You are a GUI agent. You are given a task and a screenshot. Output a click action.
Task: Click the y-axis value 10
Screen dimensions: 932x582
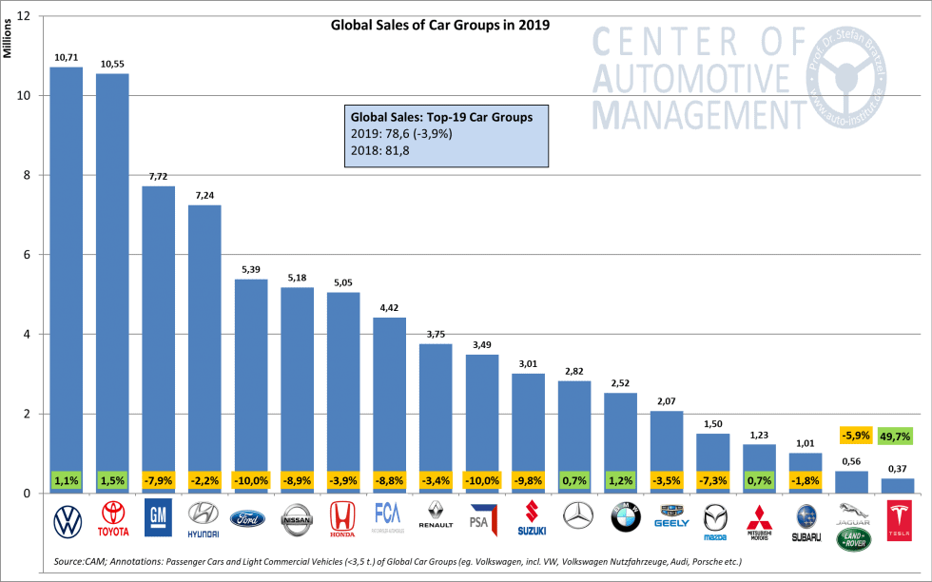point(24,96)
